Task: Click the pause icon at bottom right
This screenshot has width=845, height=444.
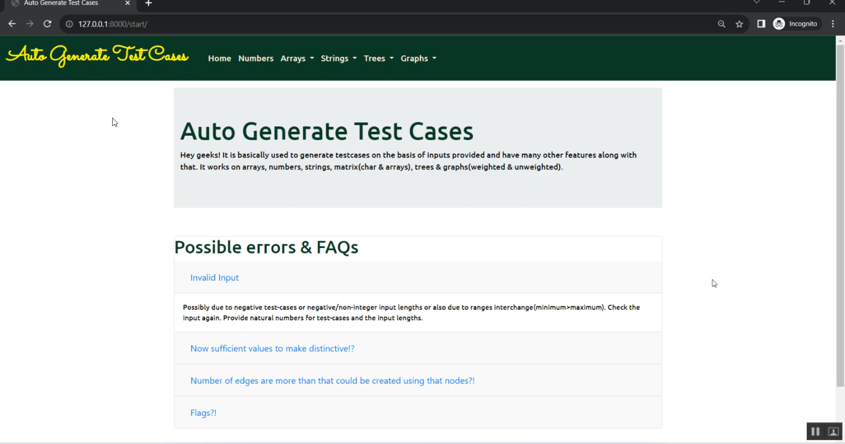Action: tap(815, 431)
